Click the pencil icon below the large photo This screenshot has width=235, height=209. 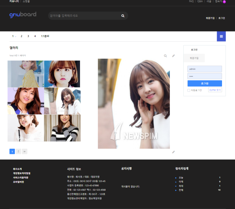coord(173,152)
